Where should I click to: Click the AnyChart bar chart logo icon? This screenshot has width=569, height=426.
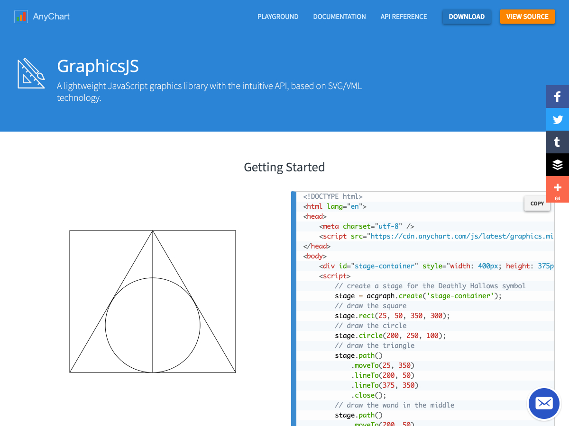tap(21, 17)
